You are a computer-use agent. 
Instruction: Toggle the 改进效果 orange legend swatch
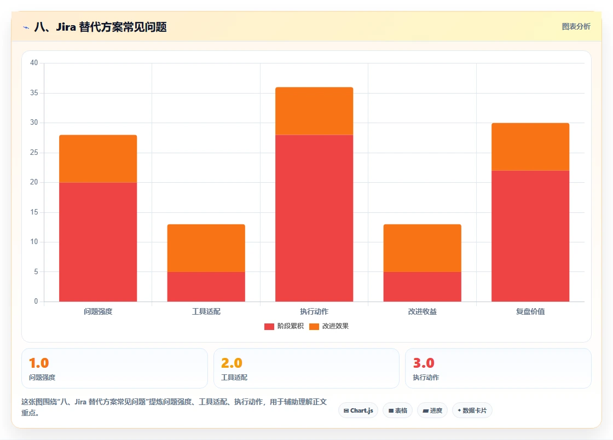[314, 326]
